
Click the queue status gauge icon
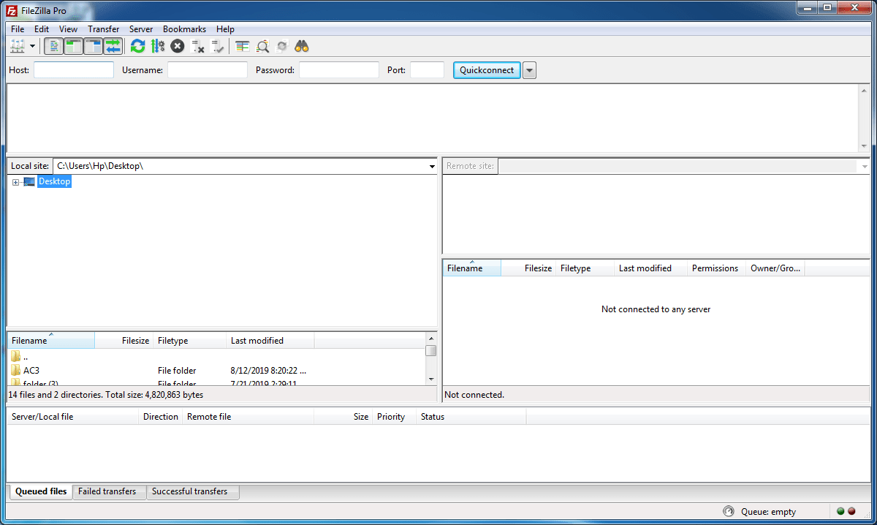[x=728, y=511]
